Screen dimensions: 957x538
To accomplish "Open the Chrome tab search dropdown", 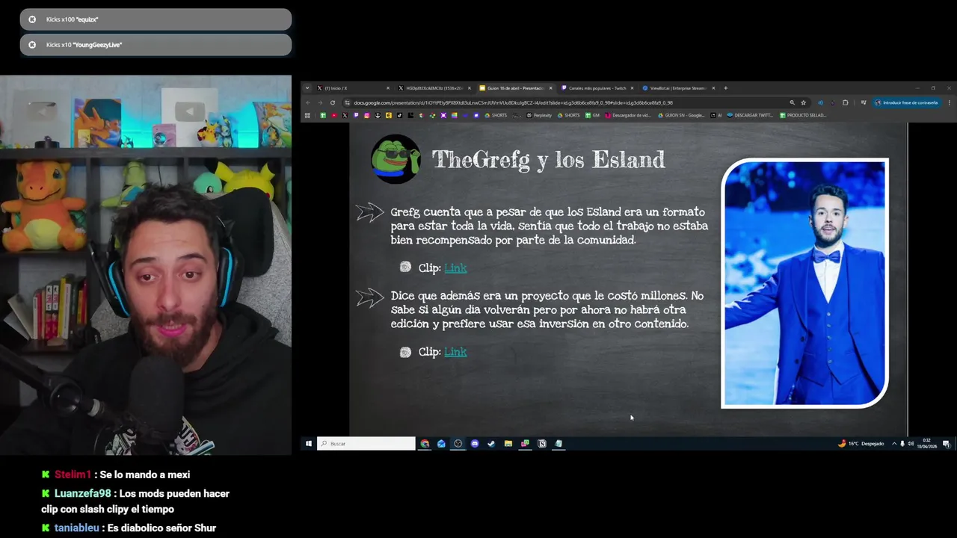I will [307, 88].
